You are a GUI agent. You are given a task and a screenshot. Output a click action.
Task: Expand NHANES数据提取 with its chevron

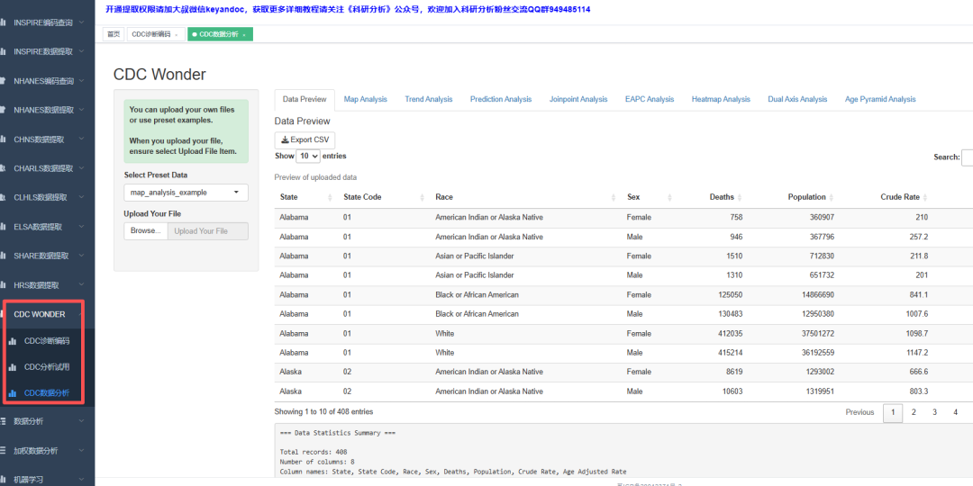[81, 111]
